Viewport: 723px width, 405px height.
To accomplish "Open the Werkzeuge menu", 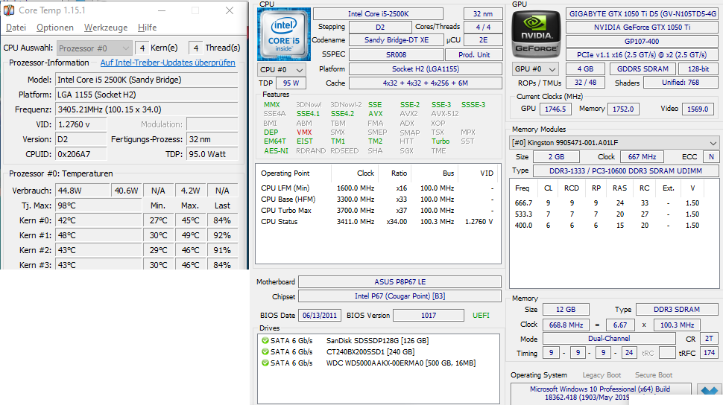I will [x=106, y=28].
